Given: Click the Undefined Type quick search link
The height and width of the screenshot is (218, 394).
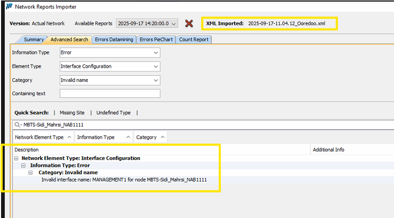Looking at the screenshot, I should (x=113, y=113).
